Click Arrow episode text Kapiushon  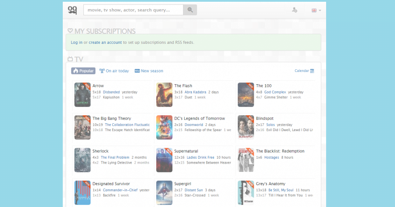click(111, 97)
